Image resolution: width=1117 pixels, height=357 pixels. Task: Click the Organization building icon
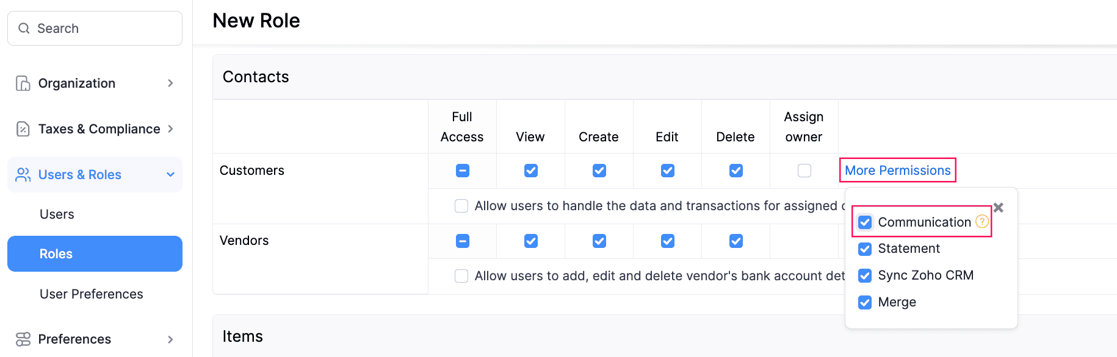(23, 83)
